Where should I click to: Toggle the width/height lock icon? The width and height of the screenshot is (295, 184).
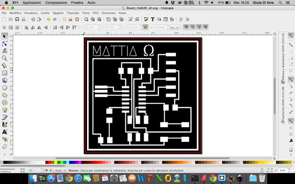(145, 27)
